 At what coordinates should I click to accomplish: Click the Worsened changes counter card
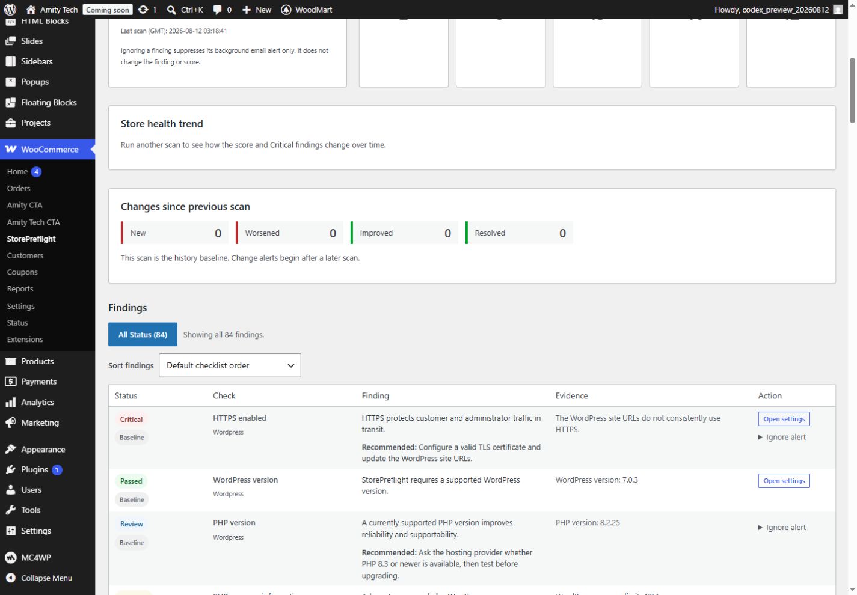pos(289,233)
